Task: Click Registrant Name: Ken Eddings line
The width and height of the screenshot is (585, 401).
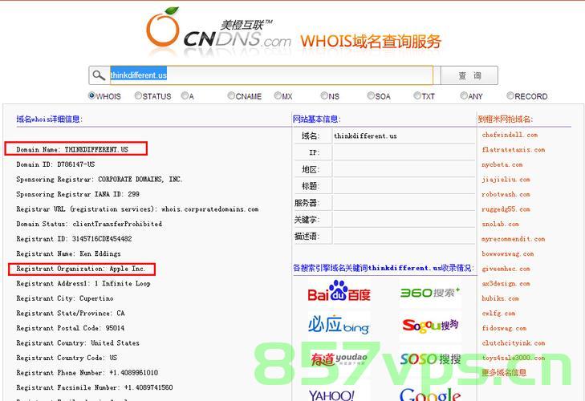Action: pos(69,253)
